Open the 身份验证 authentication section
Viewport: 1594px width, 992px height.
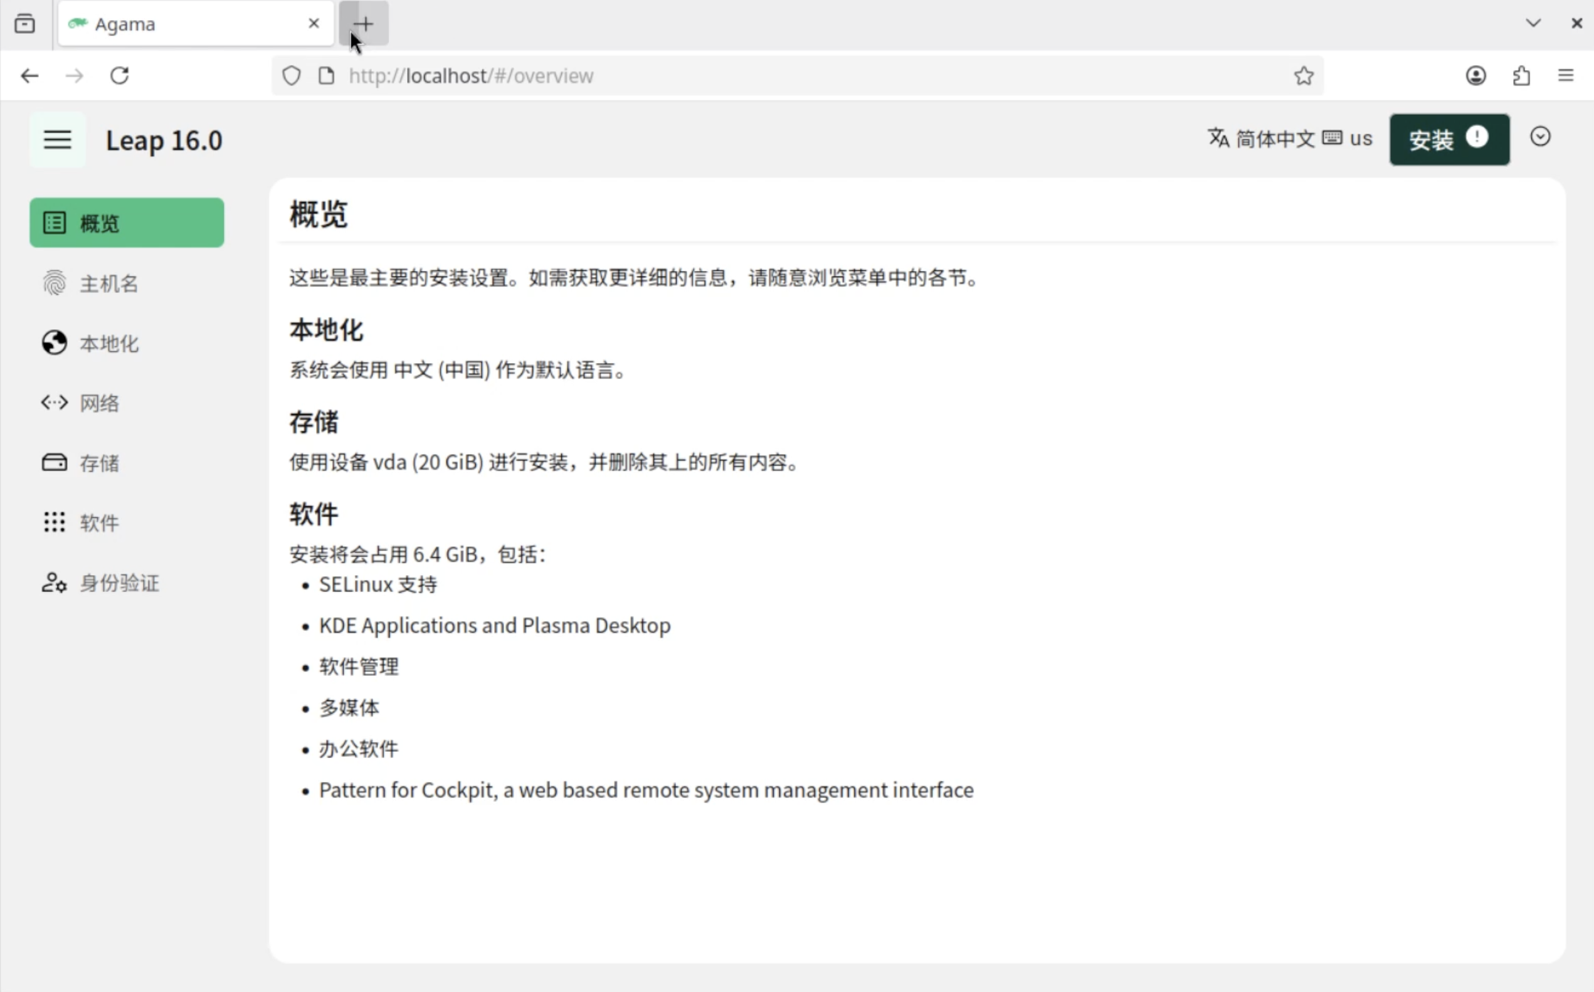[118, 583]
